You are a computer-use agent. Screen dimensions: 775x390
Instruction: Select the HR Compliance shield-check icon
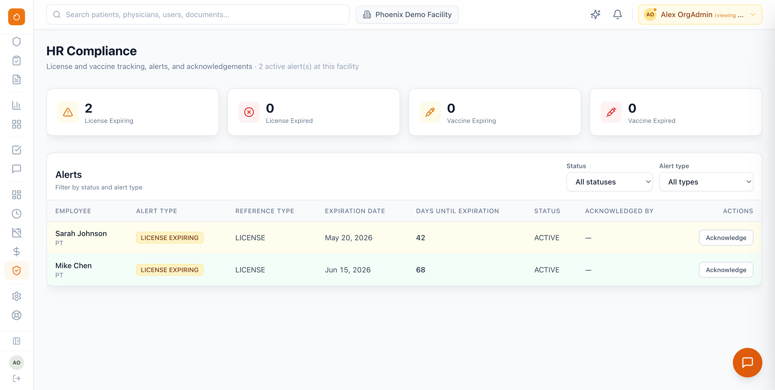pos(17,270)
